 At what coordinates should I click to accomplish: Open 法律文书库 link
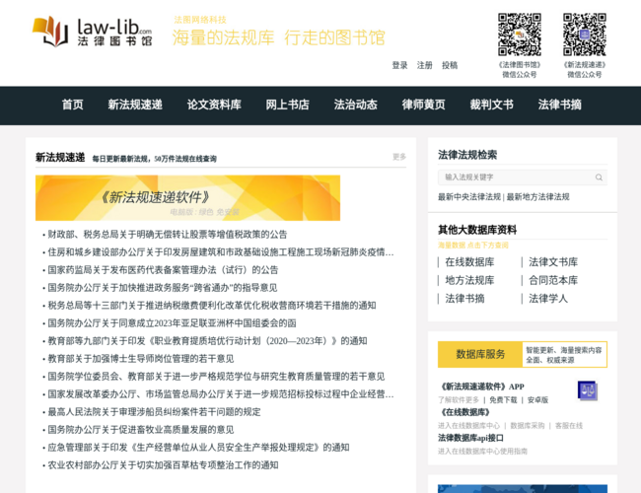coord(553,262)
